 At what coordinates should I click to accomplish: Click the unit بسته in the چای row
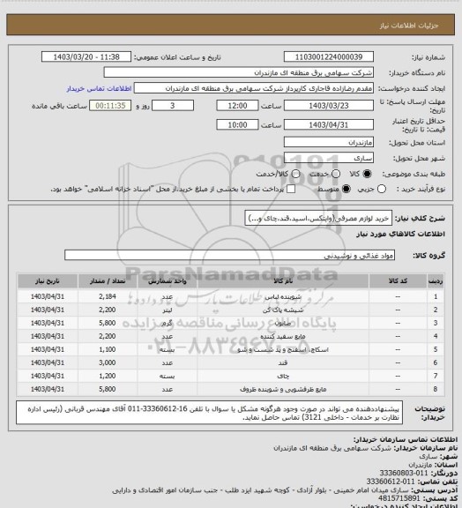click(168, 376)
